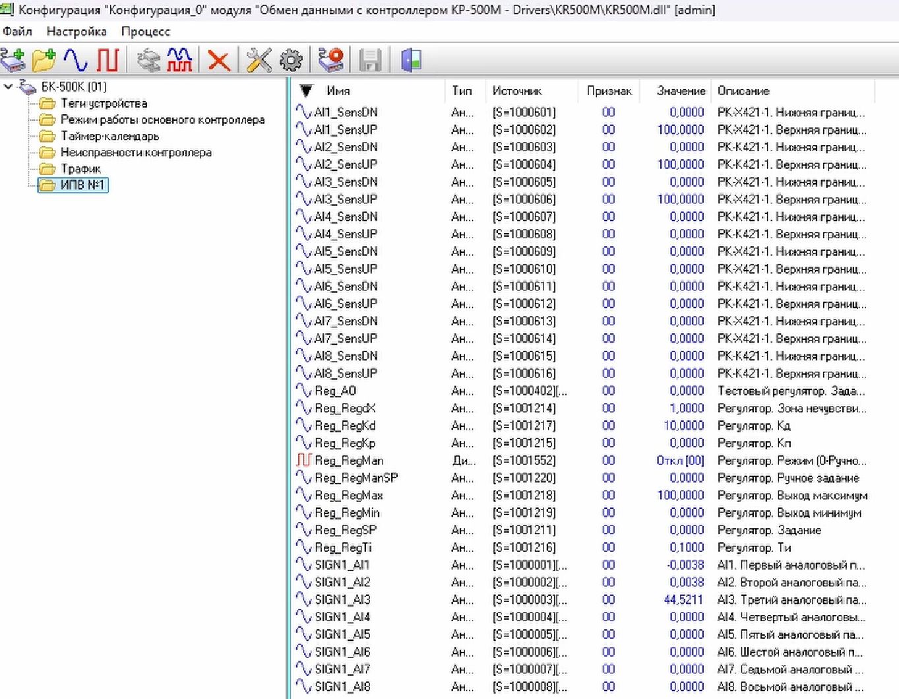
Task: Select the Трафик folder in tree
Action: coord(80,169)
